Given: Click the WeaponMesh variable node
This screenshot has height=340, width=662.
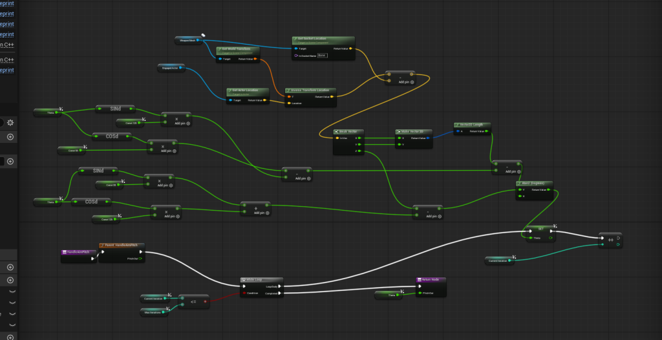Looking at the screenshot, I should pos(189,40).
